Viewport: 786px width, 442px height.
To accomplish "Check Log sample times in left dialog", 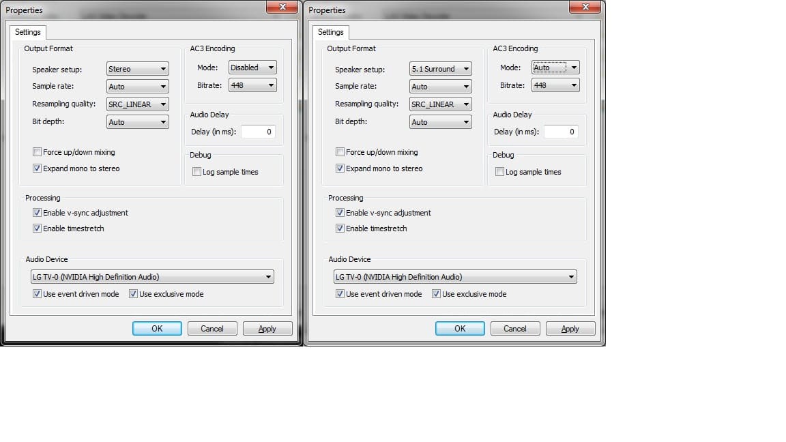I will (197, 172).
